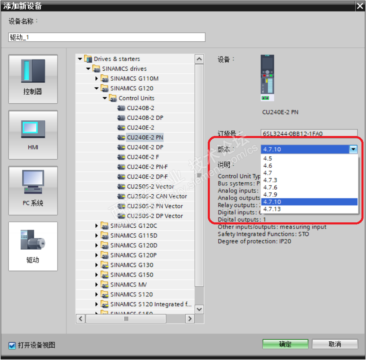Close the 添加新设备 dialog

[x=360, y=6]
